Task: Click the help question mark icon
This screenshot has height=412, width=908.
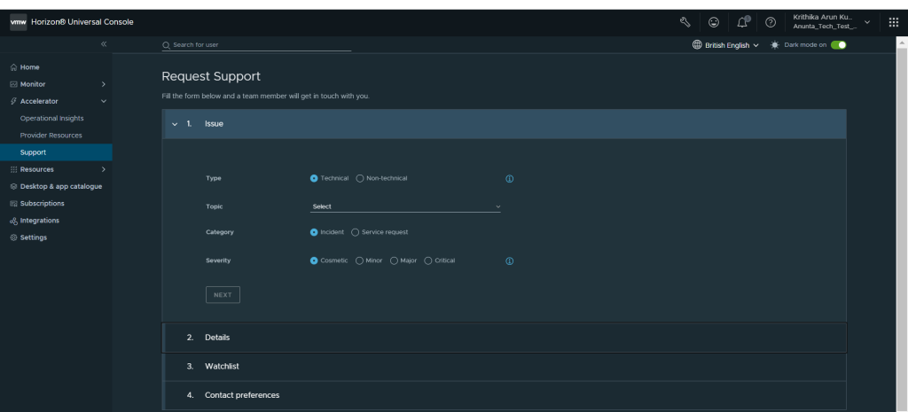Action: coord(771,22)
